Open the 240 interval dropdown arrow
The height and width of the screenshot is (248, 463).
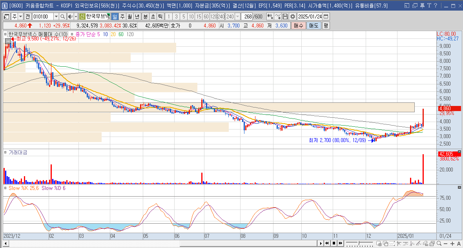click(237, 16)
